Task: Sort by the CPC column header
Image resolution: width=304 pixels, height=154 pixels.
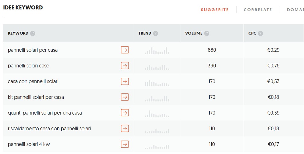Action: pos(252,33)
